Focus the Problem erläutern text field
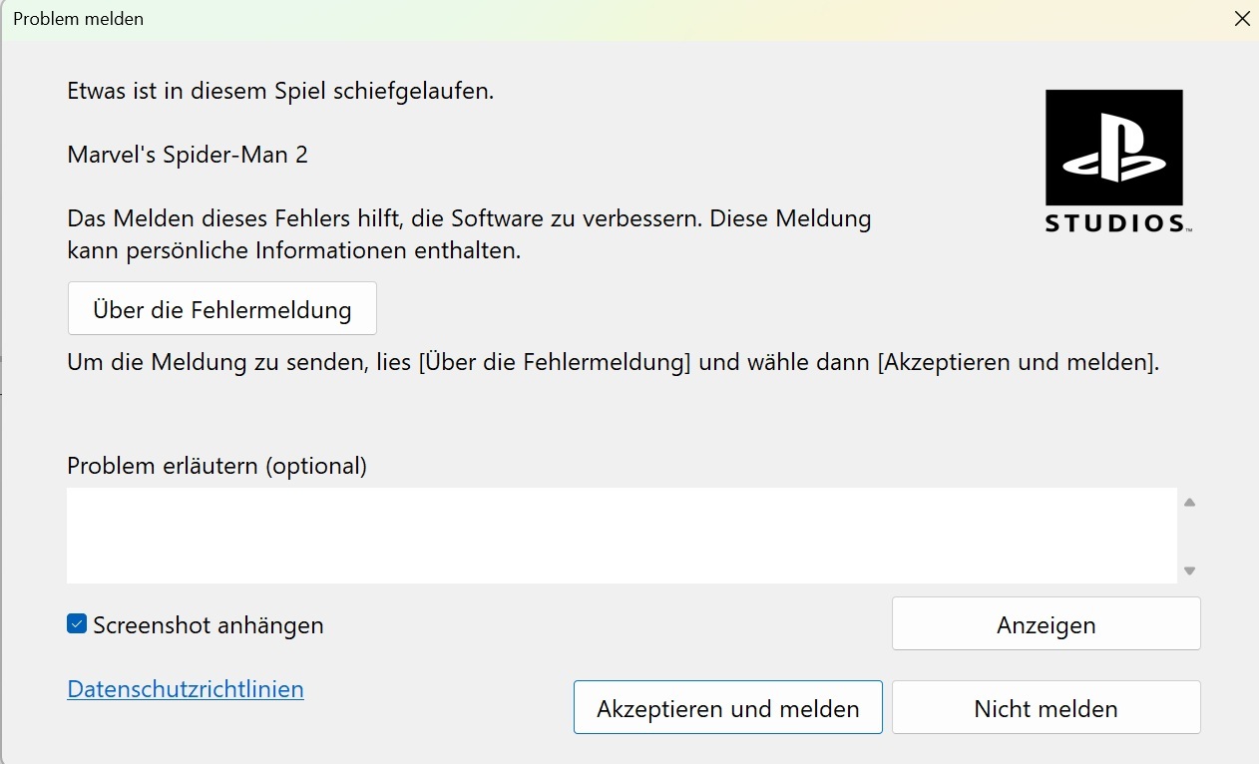Image resolution: width=1259 pixels, height=764 pixels. pos(621,536)
